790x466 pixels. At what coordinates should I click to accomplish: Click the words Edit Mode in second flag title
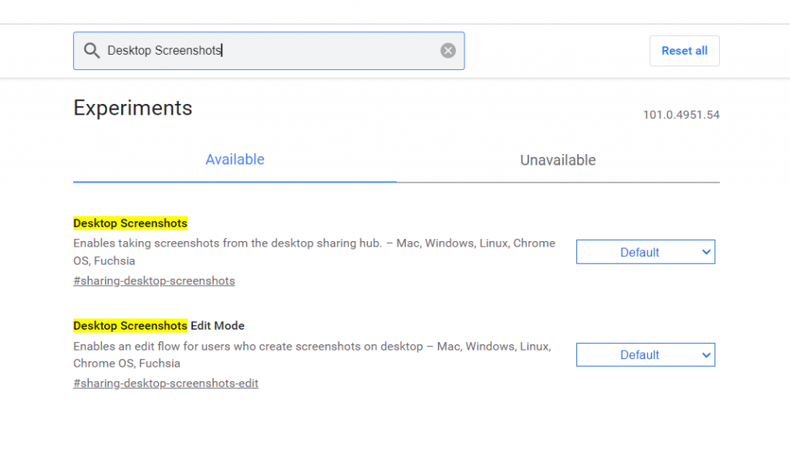[218, 326]
